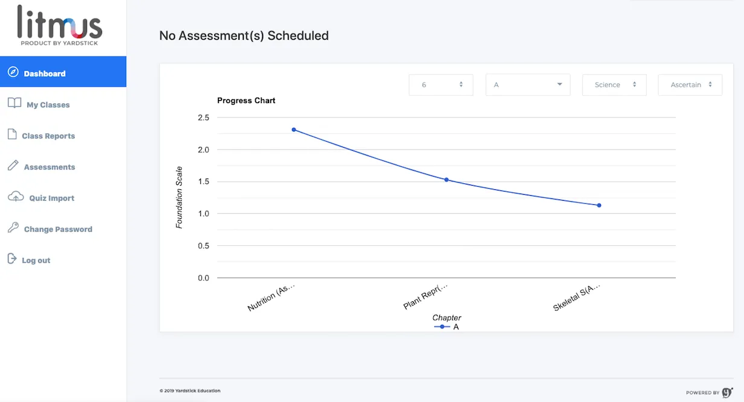744x402 pixels.
Task: Navigate to My Classes in the sidebar
Action: pyautogui.click(x=46, y=104)
